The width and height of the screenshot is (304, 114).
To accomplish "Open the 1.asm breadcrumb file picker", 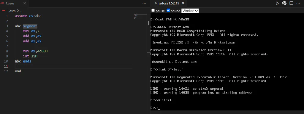I will click(11, 11).
